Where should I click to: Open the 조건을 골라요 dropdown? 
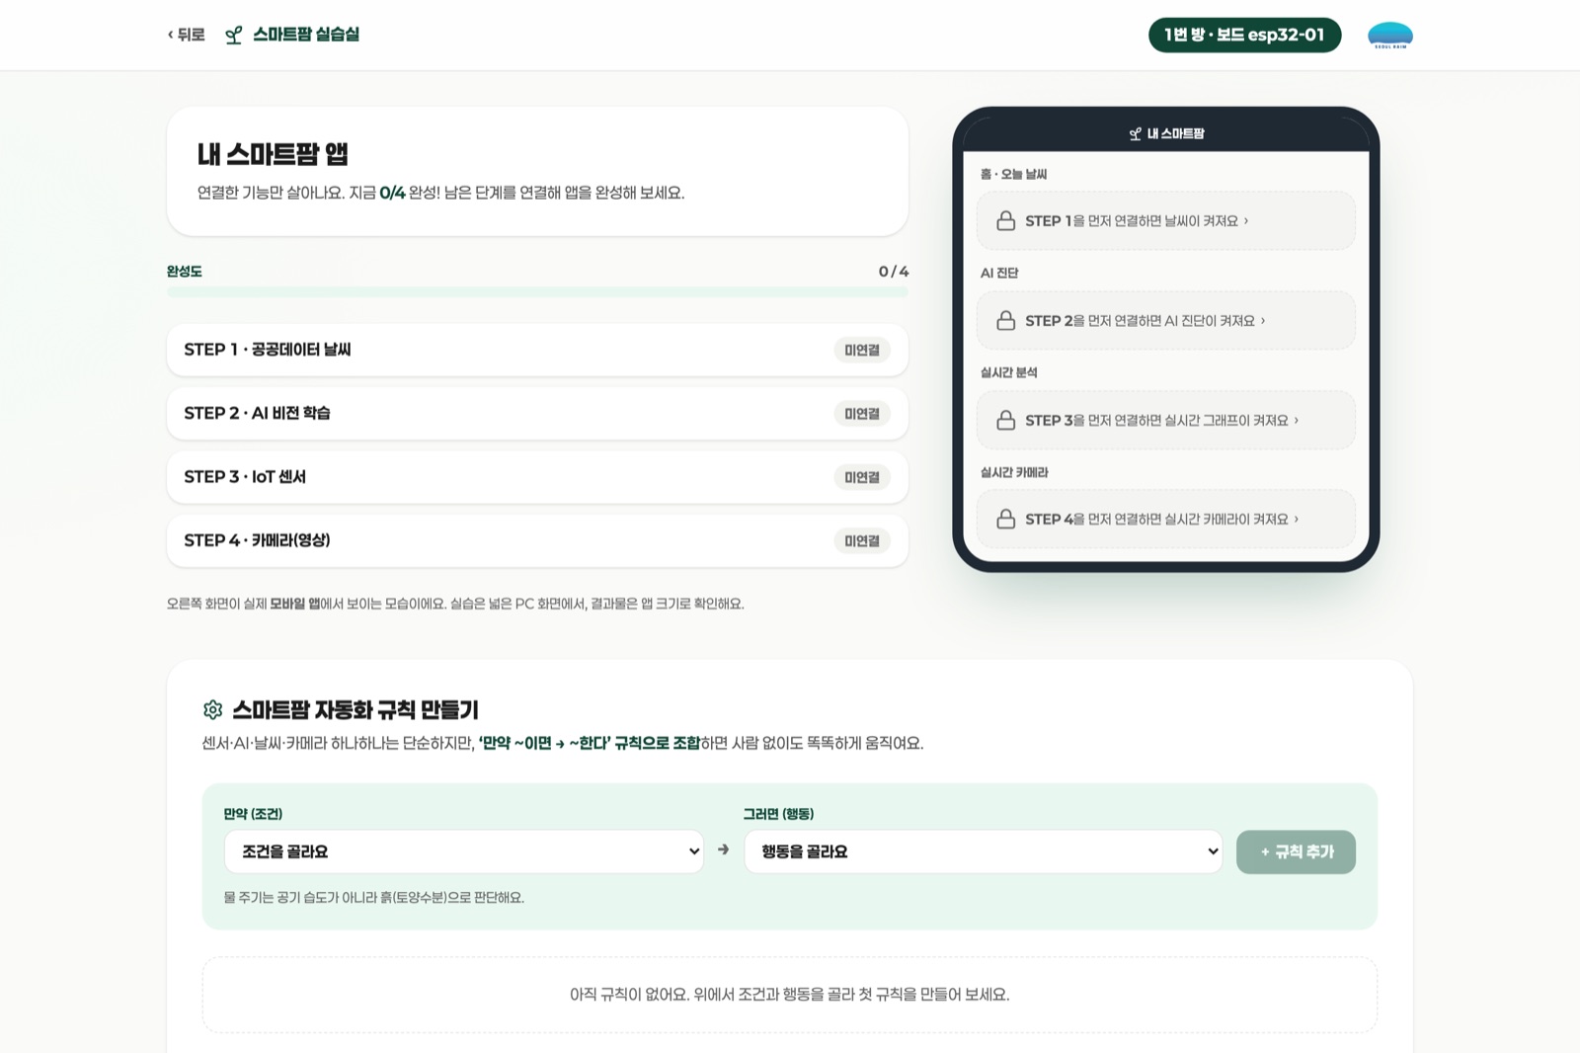click(464, 851)
